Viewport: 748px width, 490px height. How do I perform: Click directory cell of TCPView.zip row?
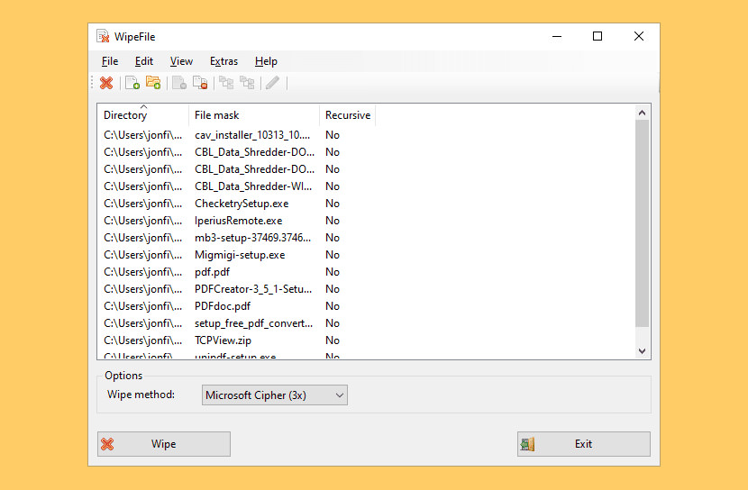[142, 340]
